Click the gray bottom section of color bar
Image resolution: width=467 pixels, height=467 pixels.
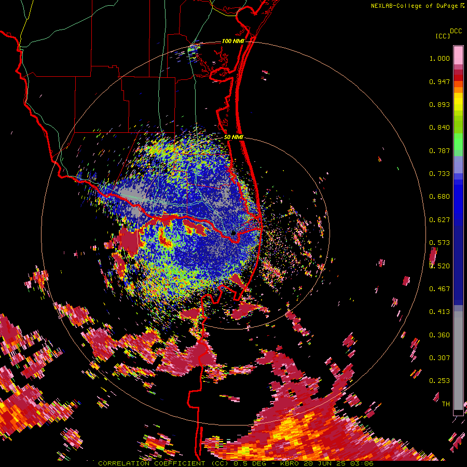click(458, 361)
